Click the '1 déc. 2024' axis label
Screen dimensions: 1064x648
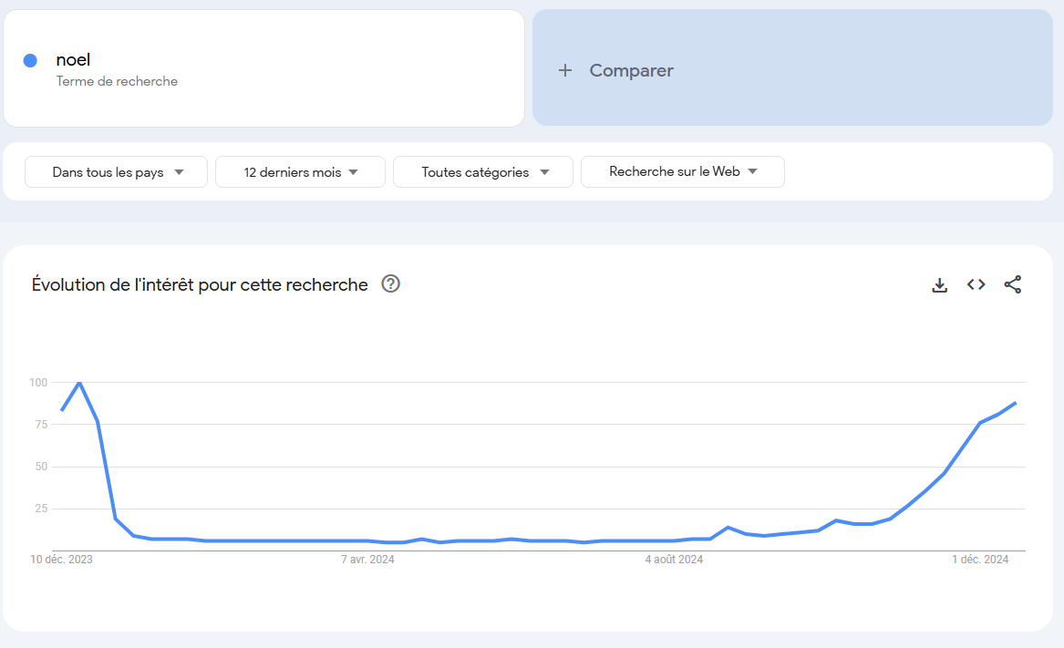click(980, 560)
